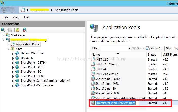Open the Filter dropdown arrow
This screenshot has height=112, width=178.
[x=129, y=48]
